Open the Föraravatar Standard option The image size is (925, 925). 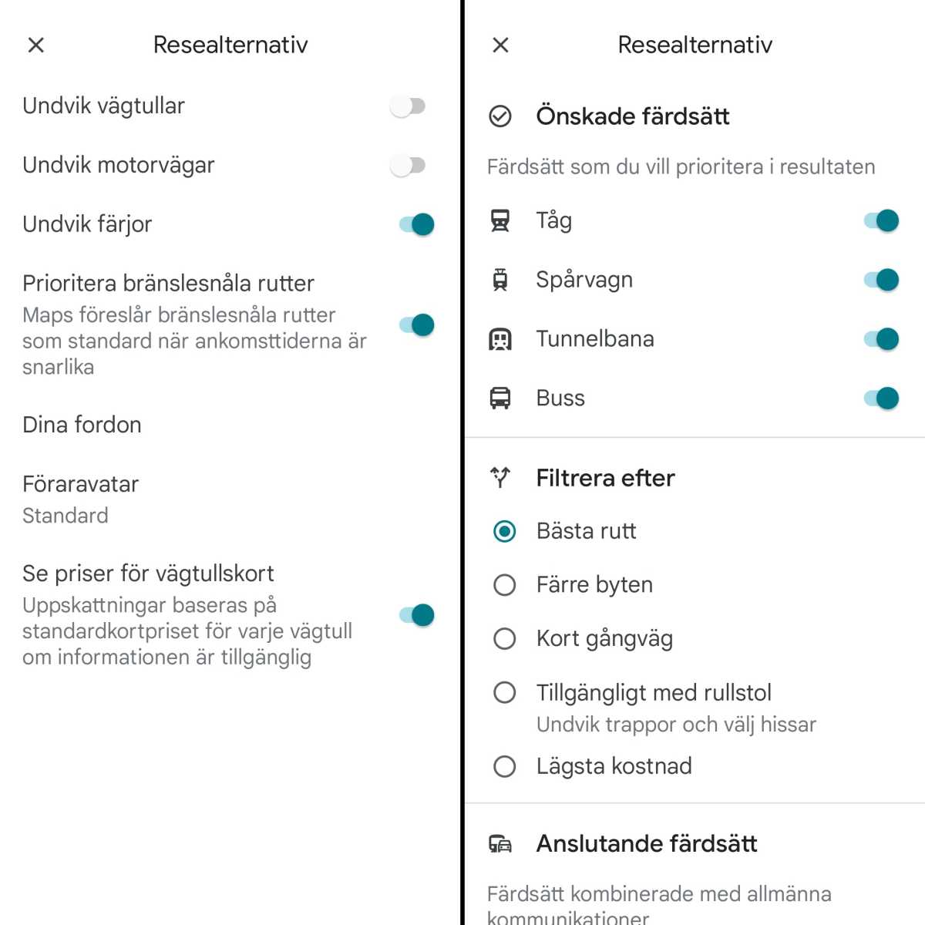[x=80, y=497]
